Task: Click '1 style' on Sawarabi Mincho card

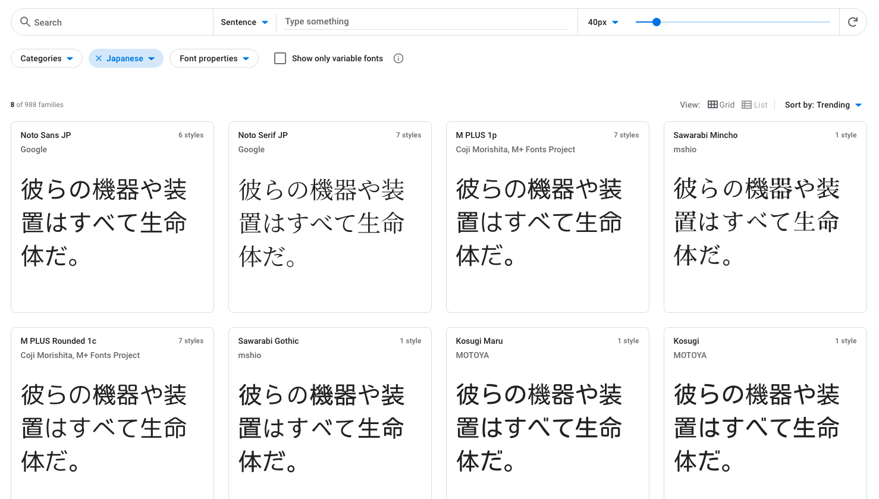Action: pyautogui.click(x=846, y=135)
